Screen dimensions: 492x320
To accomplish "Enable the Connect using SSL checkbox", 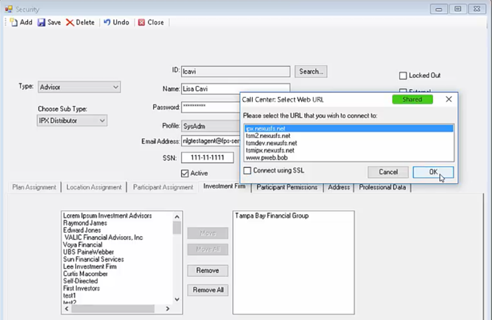I will click(x=247, y=171).
